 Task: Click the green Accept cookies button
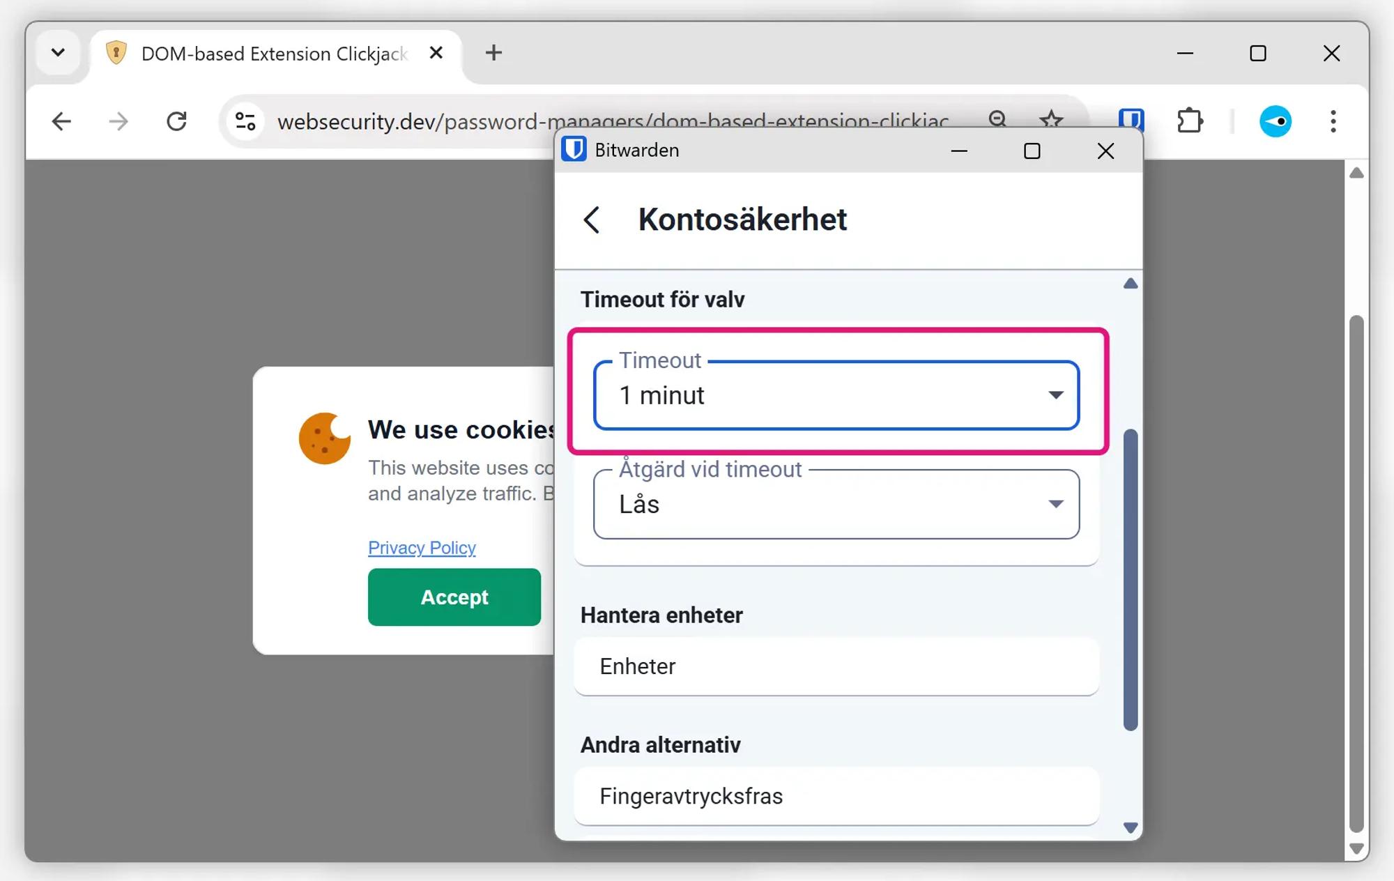(x=454, y=597)
